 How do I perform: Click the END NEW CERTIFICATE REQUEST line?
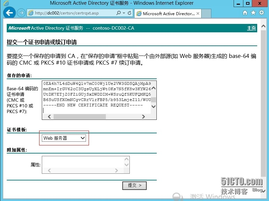[x=93, y=105]
